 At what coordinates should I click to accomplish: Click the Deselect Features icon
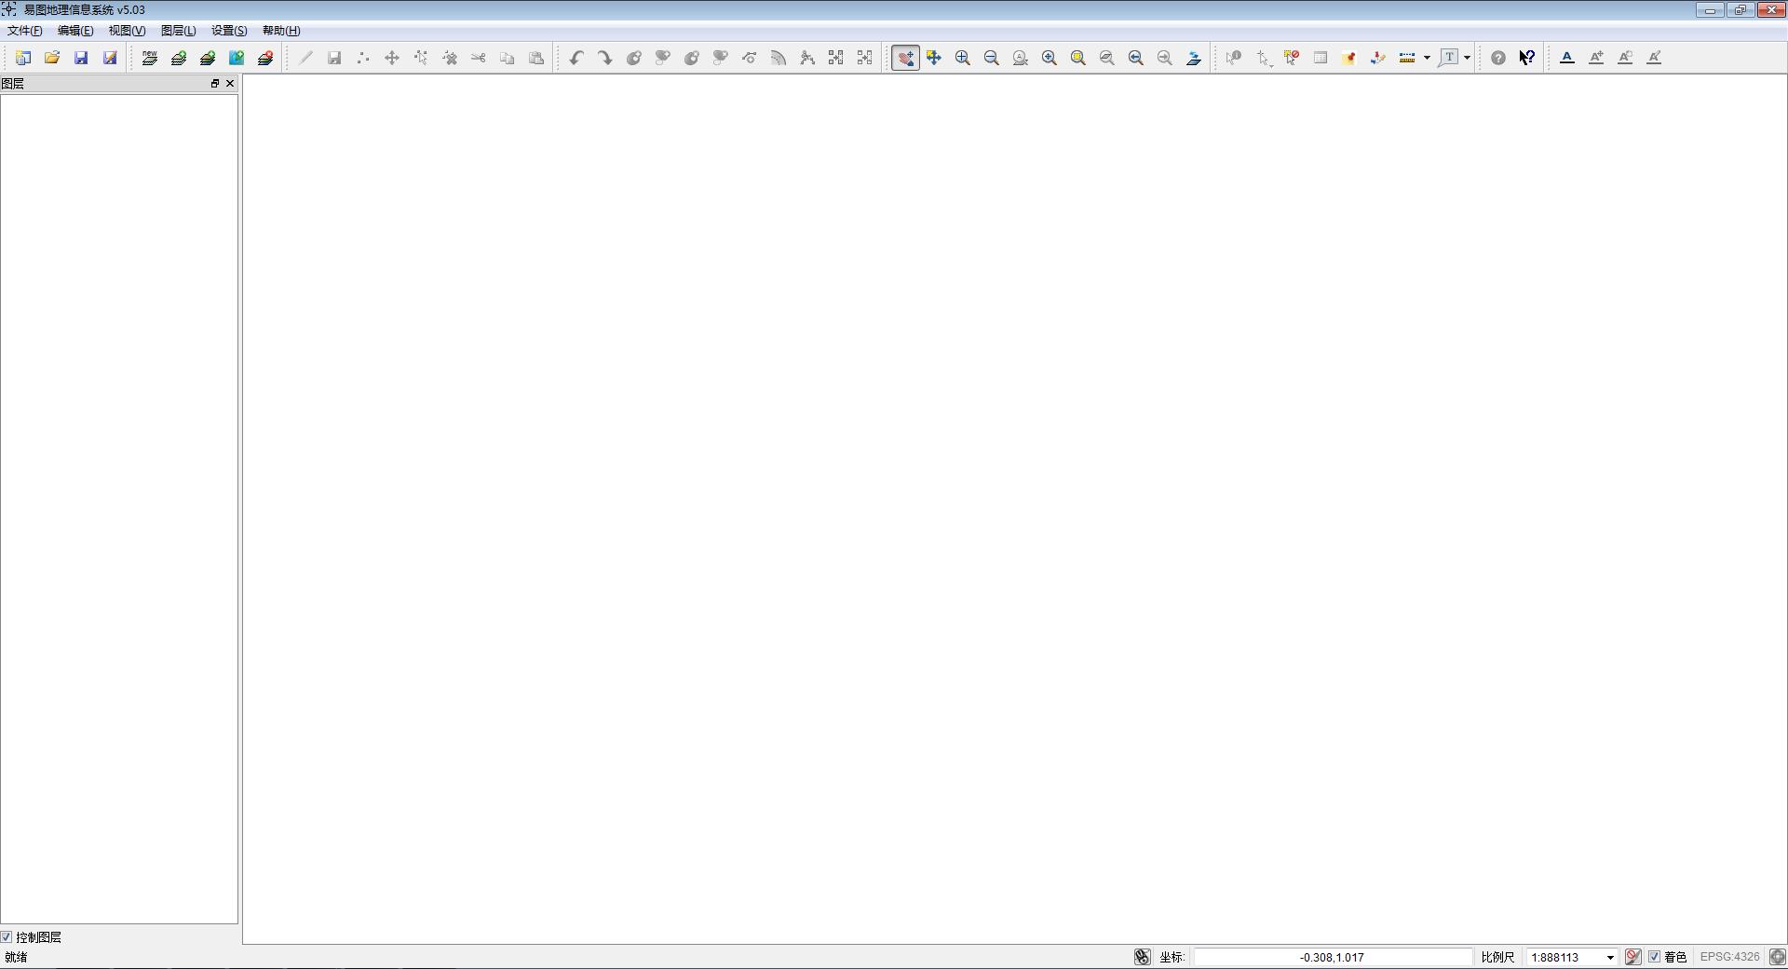pos(1292,58)
